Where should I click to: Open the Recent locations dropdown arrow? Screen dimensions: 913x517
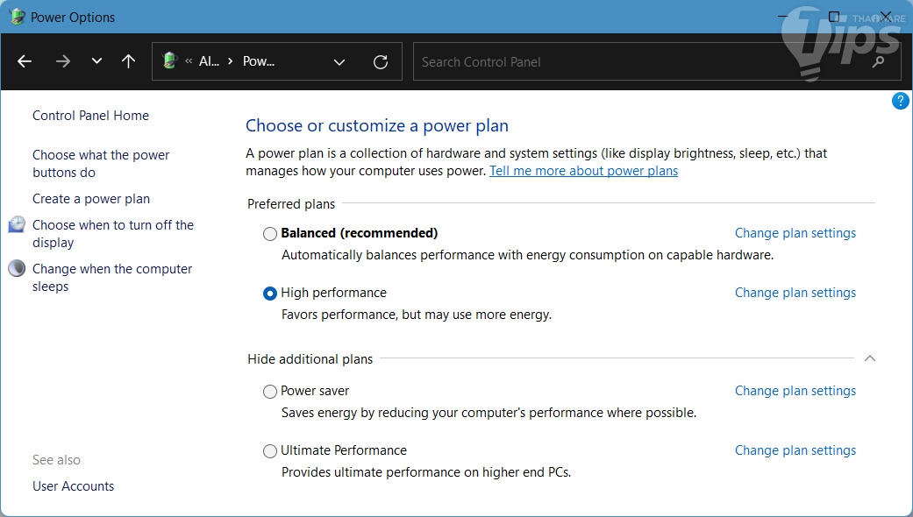coord(96,61)
